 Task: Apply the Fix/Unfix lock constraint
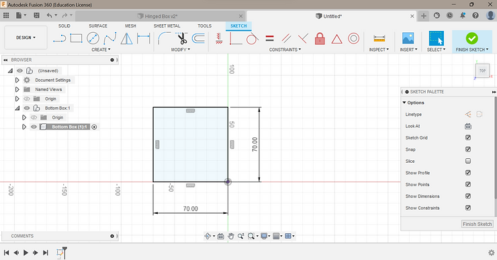point(320,39)
